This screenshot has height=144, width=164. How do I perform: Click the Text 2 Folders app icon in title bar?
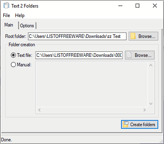(6, 5)
